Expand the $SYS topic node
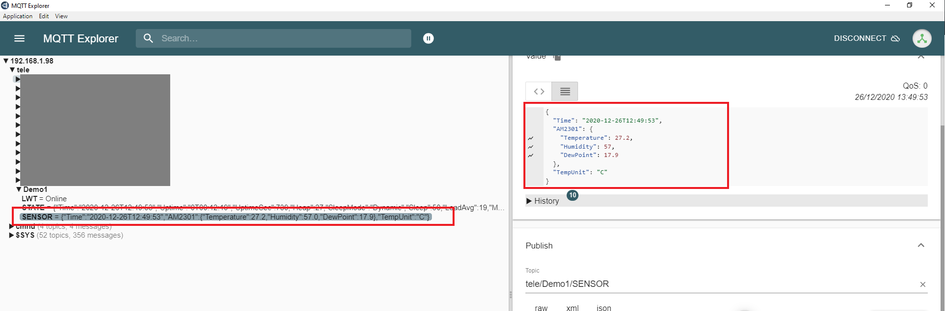The width and height of the screenshot is (945, 311). pyautogui.click(x=11, y=235)
